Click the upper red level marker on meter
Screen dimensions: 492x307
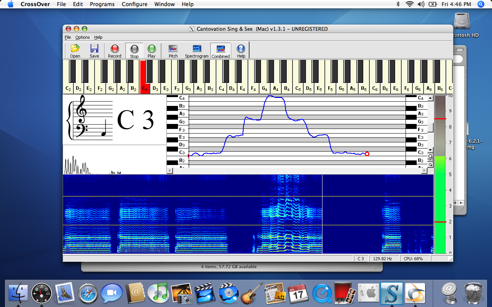click(440, 119)
